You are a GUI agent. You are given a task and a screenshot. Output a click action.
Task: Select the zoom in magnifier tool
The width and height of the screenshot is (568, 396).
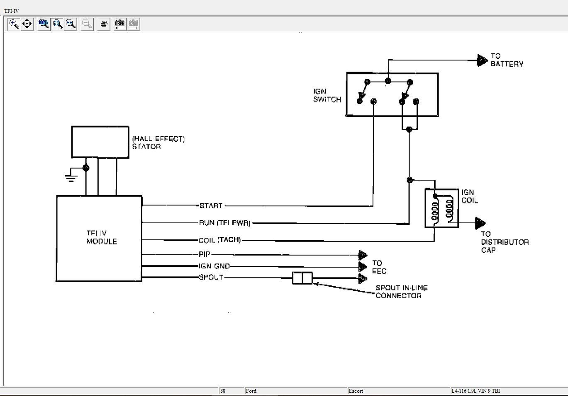14,24
